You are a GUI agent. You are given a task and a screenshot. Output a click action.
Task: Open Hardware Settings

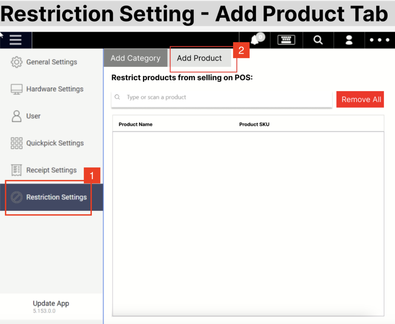[x=52, y=89]
